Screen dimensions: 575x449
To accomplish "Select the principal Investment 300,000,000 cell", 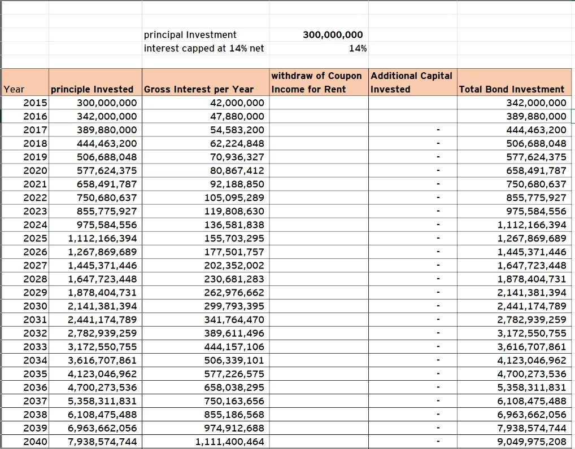I will [319, 35].
